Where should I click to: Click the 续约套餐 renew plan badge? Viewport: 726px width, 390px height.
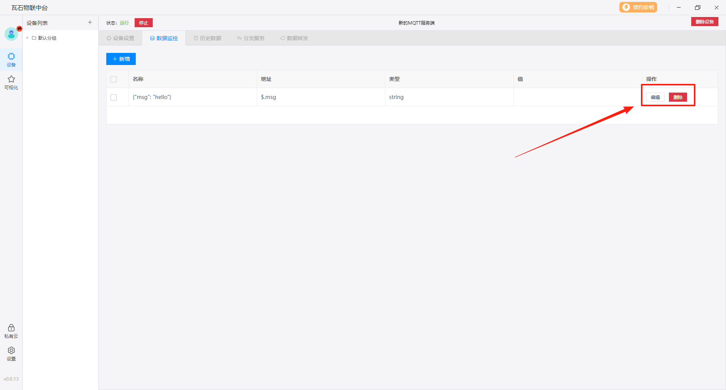coord(638,8)
